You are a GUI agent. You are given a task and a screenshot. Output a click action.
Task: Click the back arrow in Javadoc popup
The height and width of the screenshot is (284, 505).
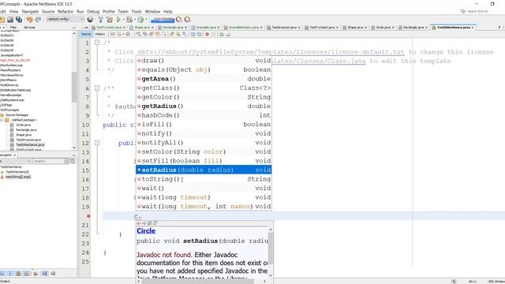click(x=139, y=223)
